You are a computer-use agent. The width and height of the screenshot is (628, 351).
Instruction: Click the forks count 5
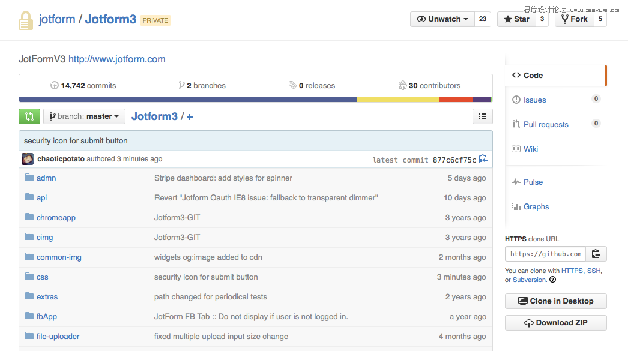pyautogui.click(x=600, y=19)
